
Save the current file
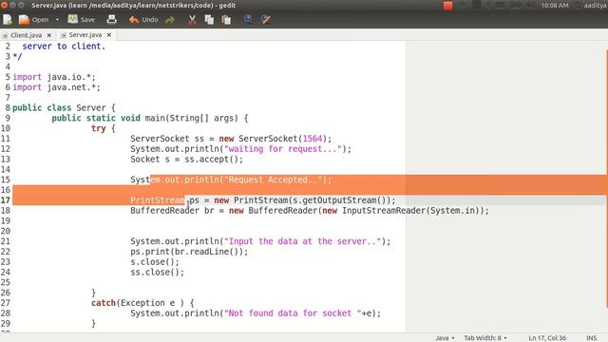pos(81,19)
